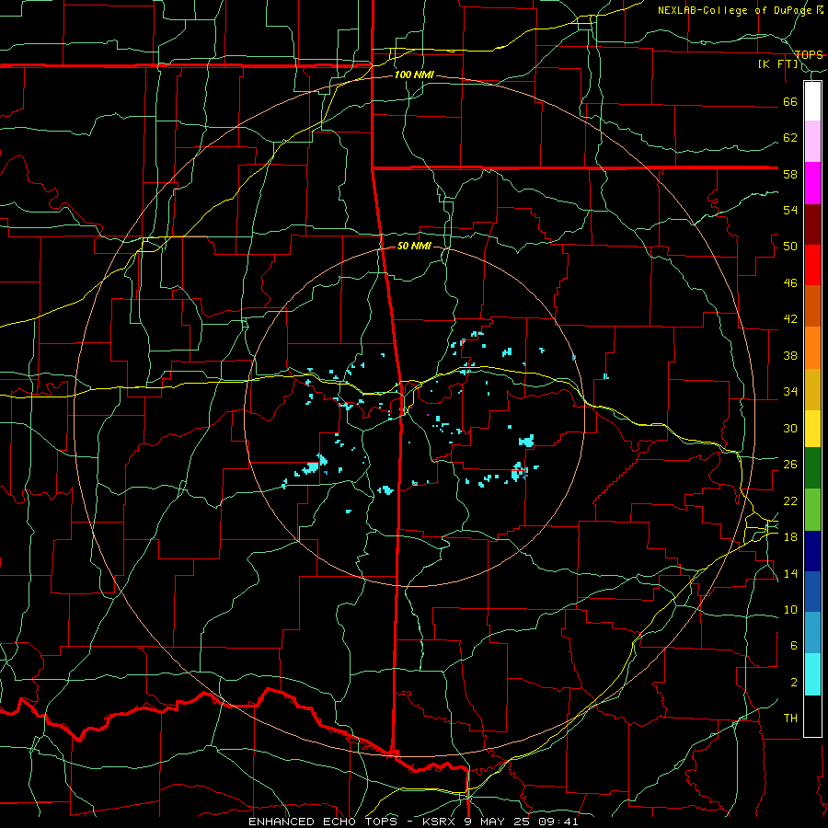Click the 50 value on the scale
This screenshot has width=828, height=828.
pos(790,247)
